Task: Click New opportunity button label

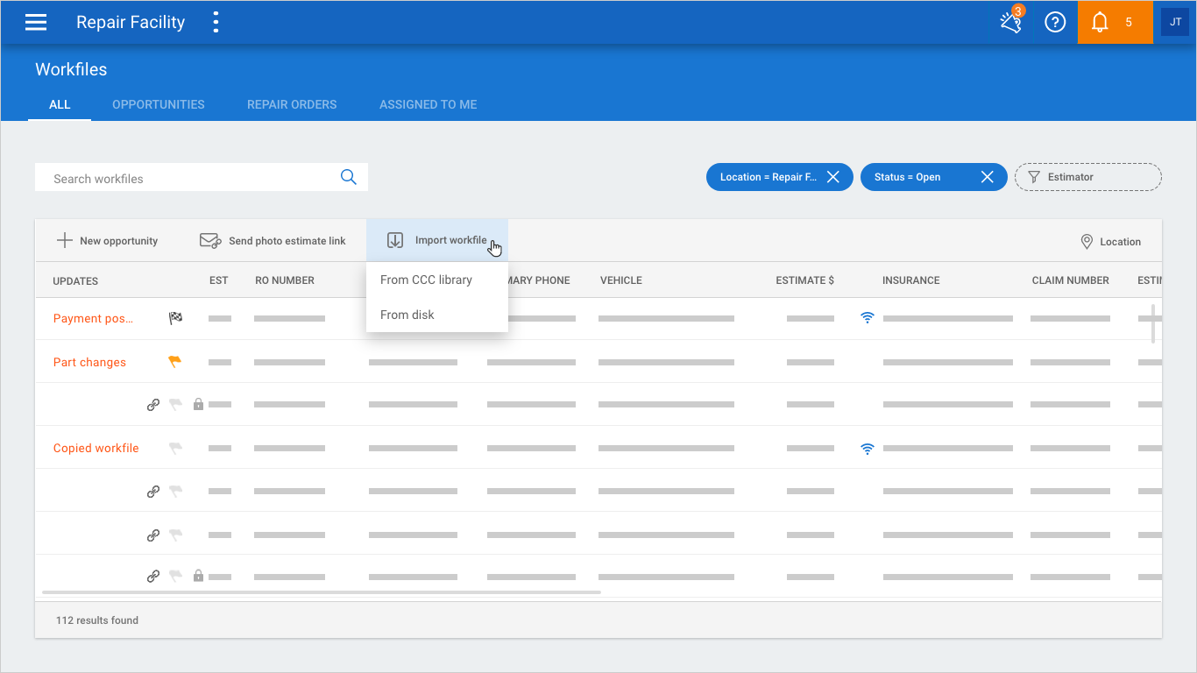Action: tap(119, 241)
